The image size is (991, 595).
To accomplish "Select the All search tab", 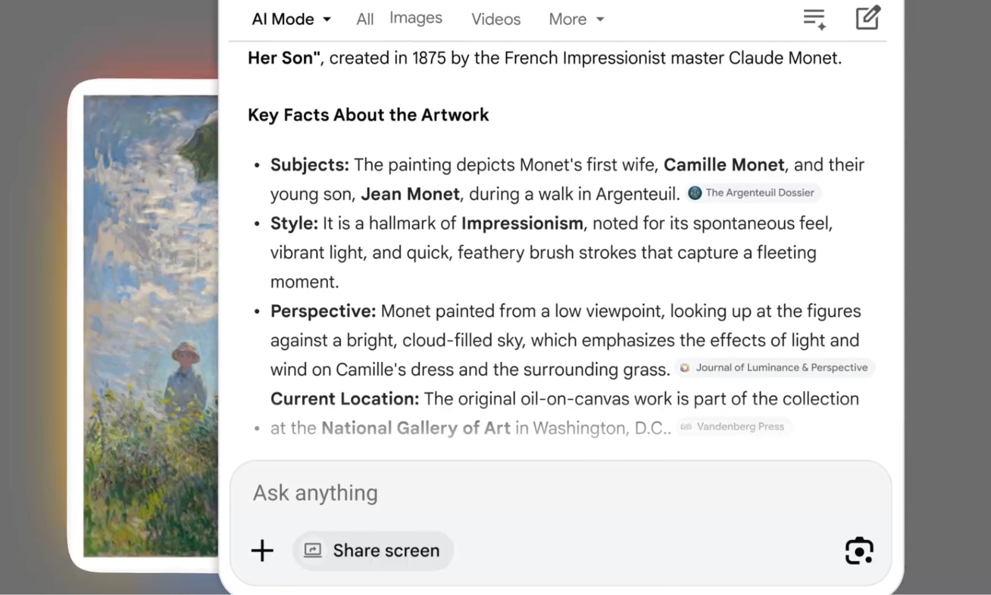I will pos(365,19).
